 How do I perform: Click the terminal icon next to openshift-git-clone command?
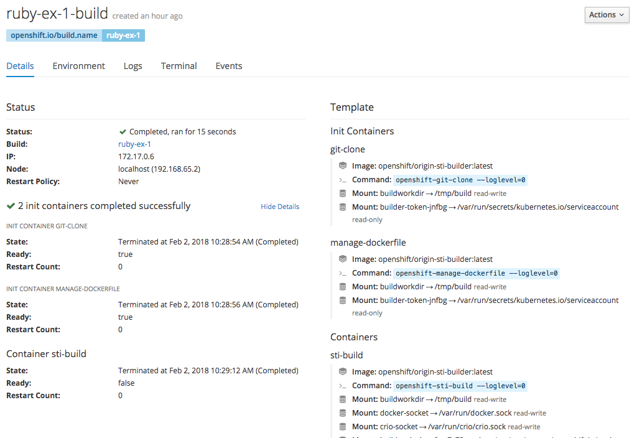343,179
